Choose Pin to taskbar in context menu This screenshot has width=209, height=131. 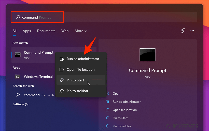coord(77,91)
